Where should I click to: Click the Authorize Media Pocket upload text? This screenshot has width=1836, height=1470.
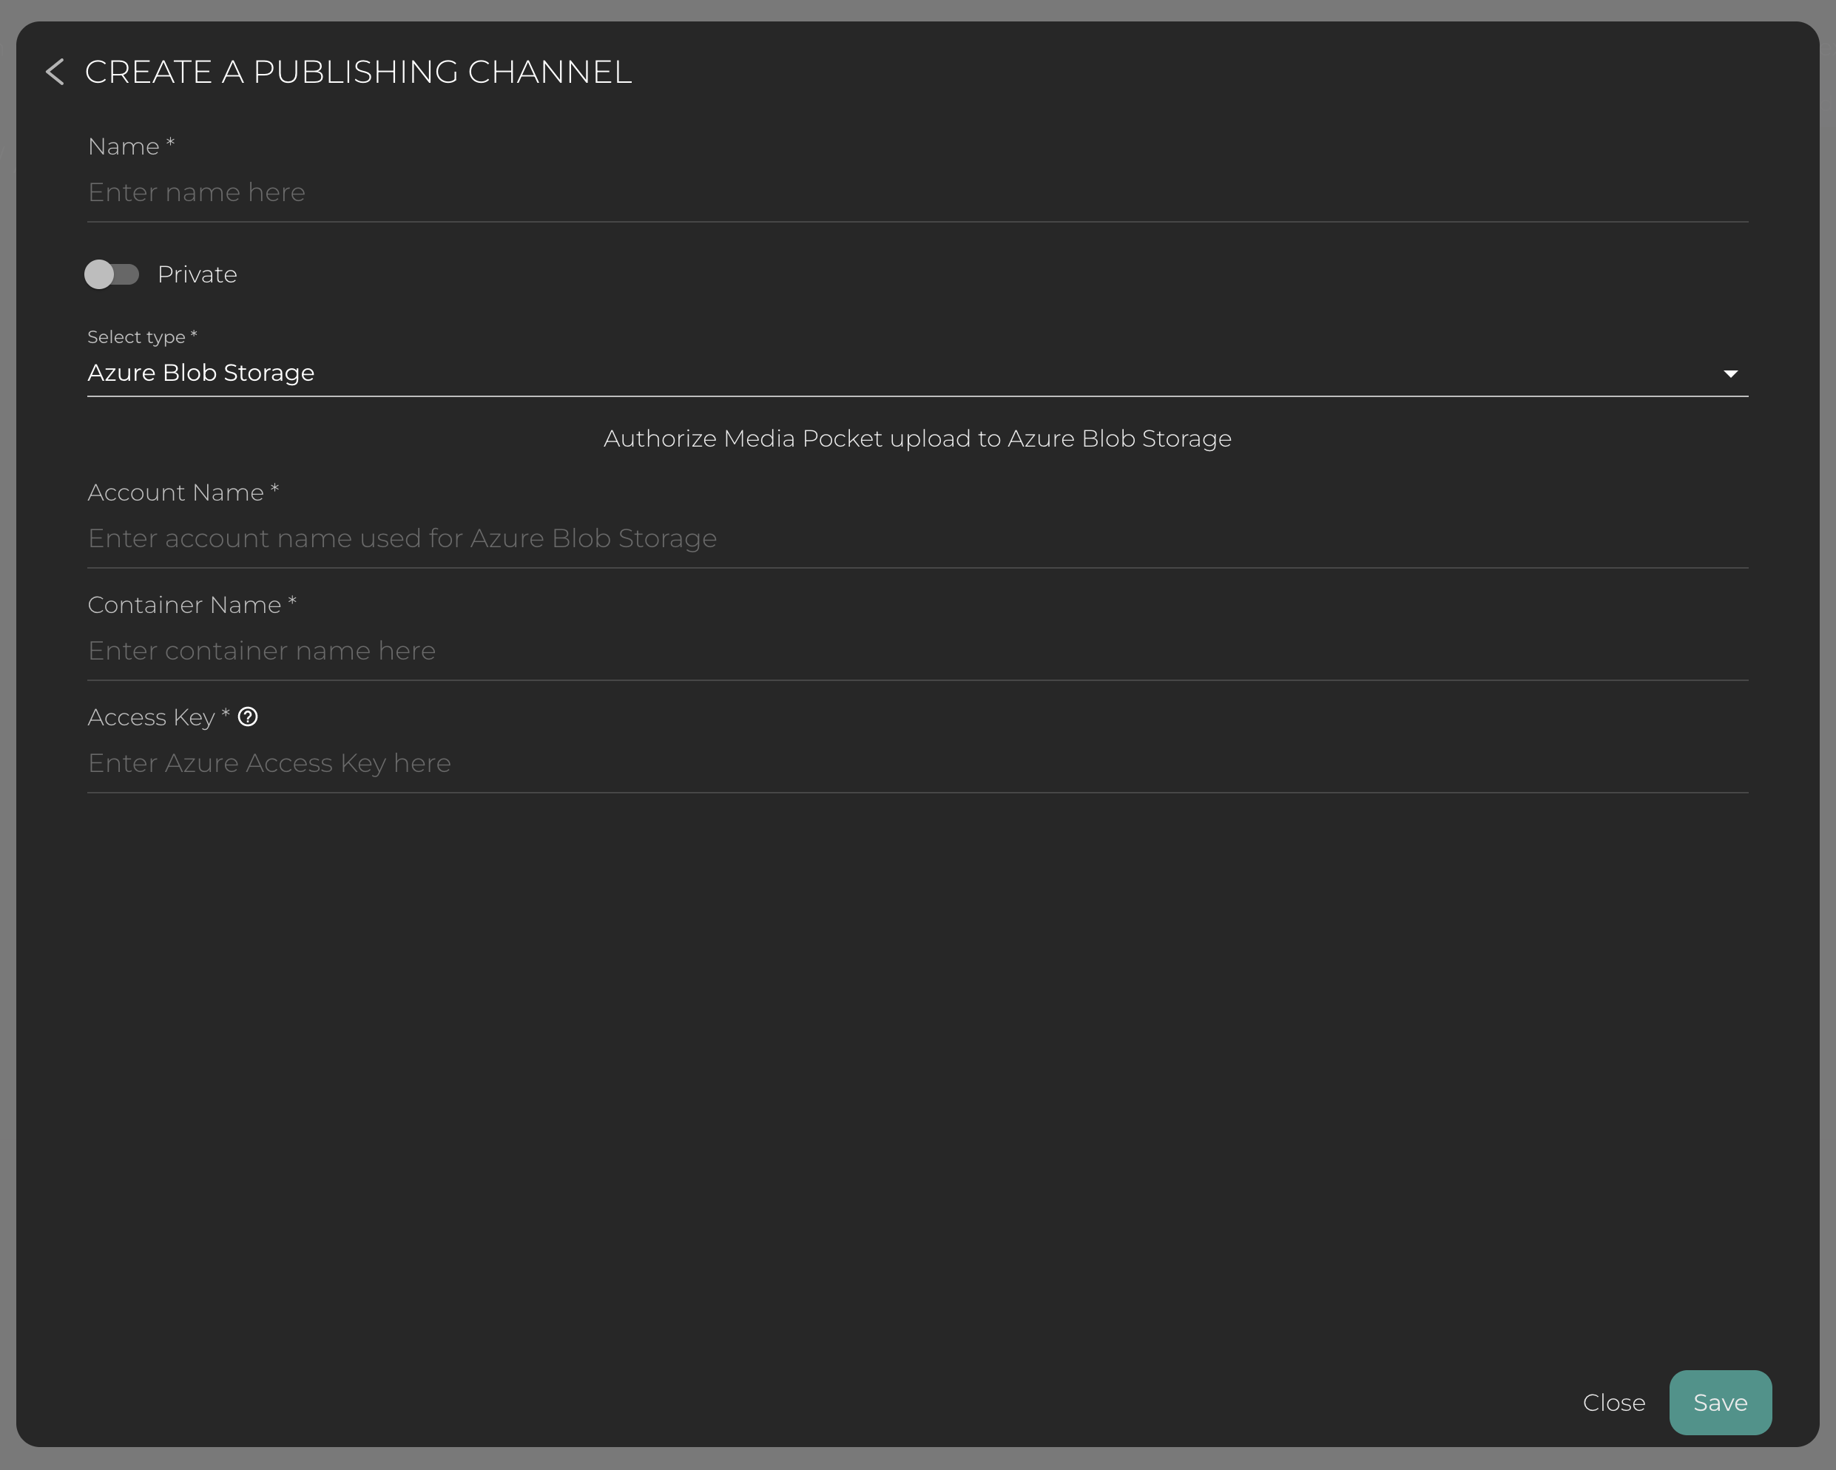coord(917,438)
